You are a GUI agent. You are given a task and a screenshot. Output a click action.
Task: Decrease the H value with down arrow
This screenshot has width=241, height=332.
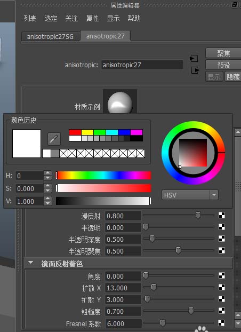tap(48, 178)
